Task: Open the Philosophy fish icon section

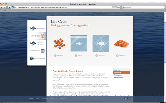Action: coord(33,28)
